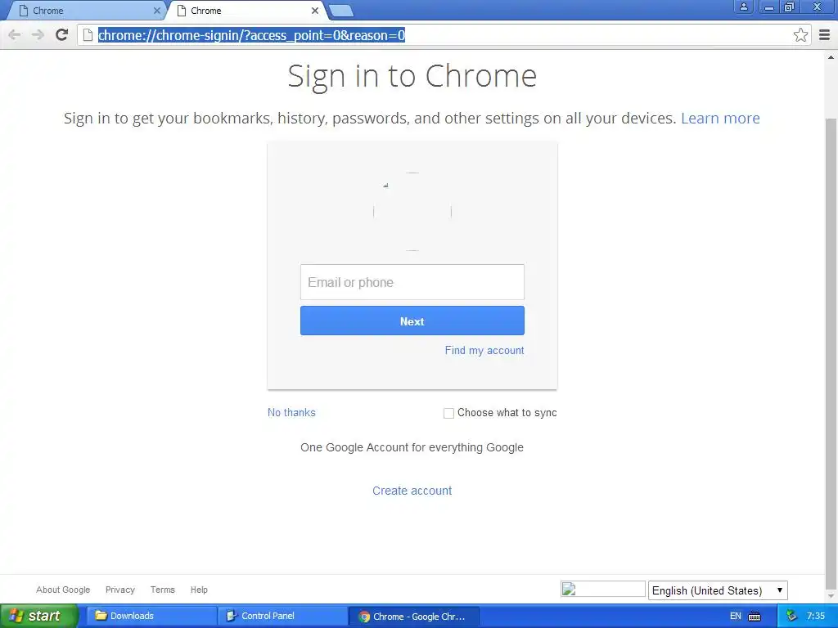Decline sign-in with No thanks
The image size is (838, 628).
coord(291,412)
